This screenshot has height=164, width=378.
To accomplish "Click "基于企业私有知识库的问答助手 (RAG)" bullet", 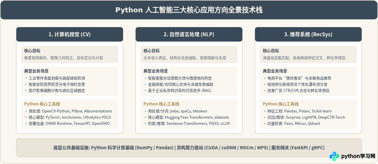I will pyautogui.click(x=180, y=91).
